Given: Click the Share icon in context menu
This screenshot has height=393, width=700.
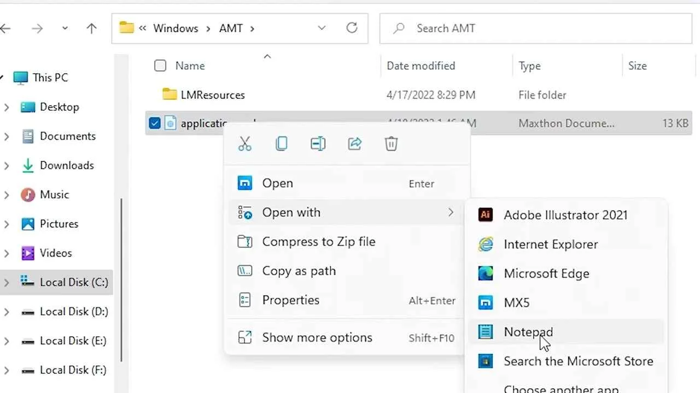Looking at the screenshot, I should 355,144.
